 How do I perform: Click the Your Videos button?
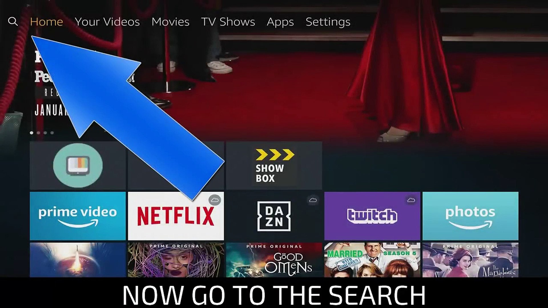click(107, 21)
